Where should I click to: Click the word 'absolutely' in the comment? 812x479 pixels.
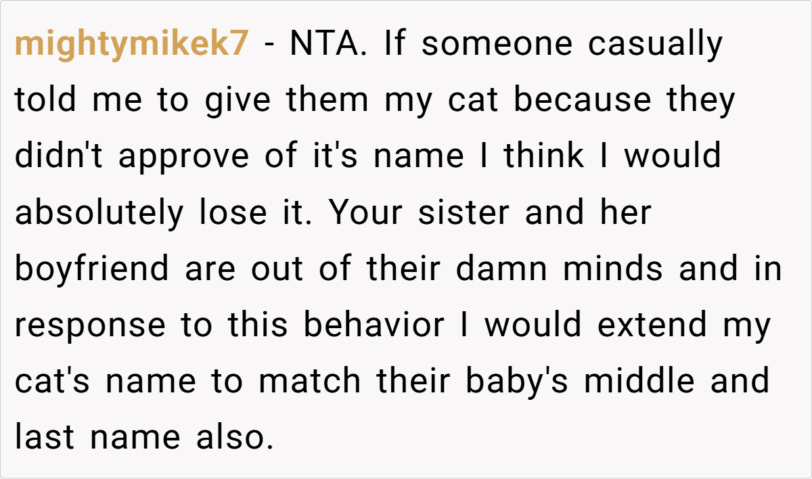coord(99,213)
